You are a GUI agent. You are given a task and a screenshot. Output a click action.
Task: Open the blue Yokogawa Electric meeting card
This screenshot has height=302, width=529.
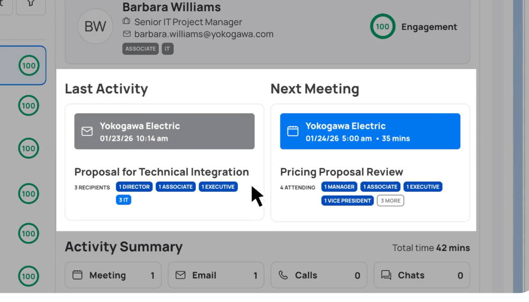370,132
